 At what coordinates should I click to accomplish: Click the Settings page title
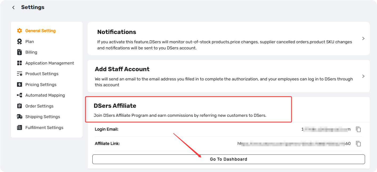33,7
